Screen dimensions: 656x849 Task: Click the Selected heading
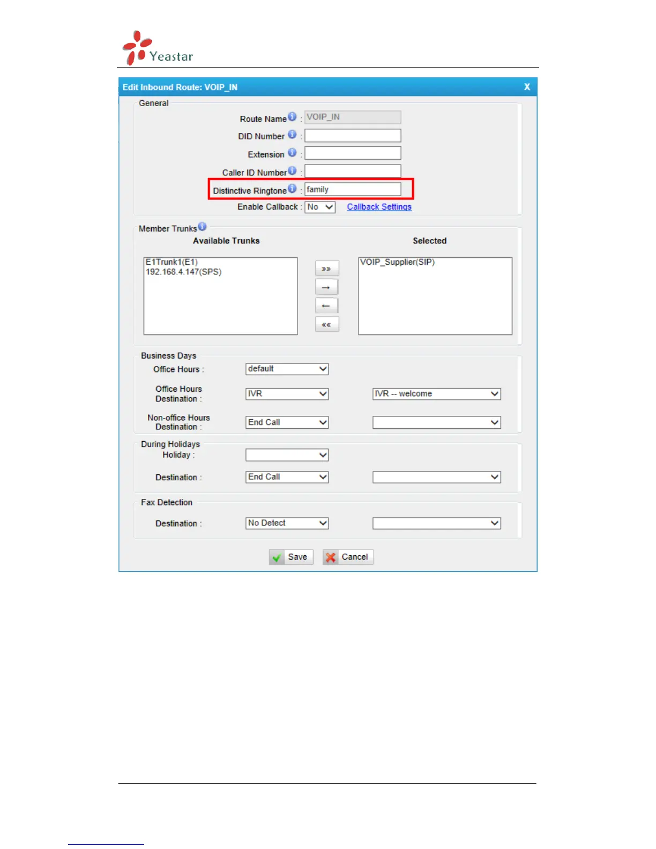(x=429, y=241)
